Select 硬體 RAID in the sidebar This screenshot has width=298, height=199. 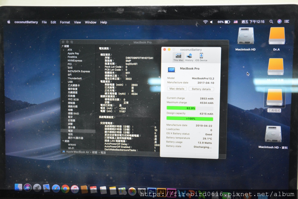pyautogui.click(x=73, y=114)
